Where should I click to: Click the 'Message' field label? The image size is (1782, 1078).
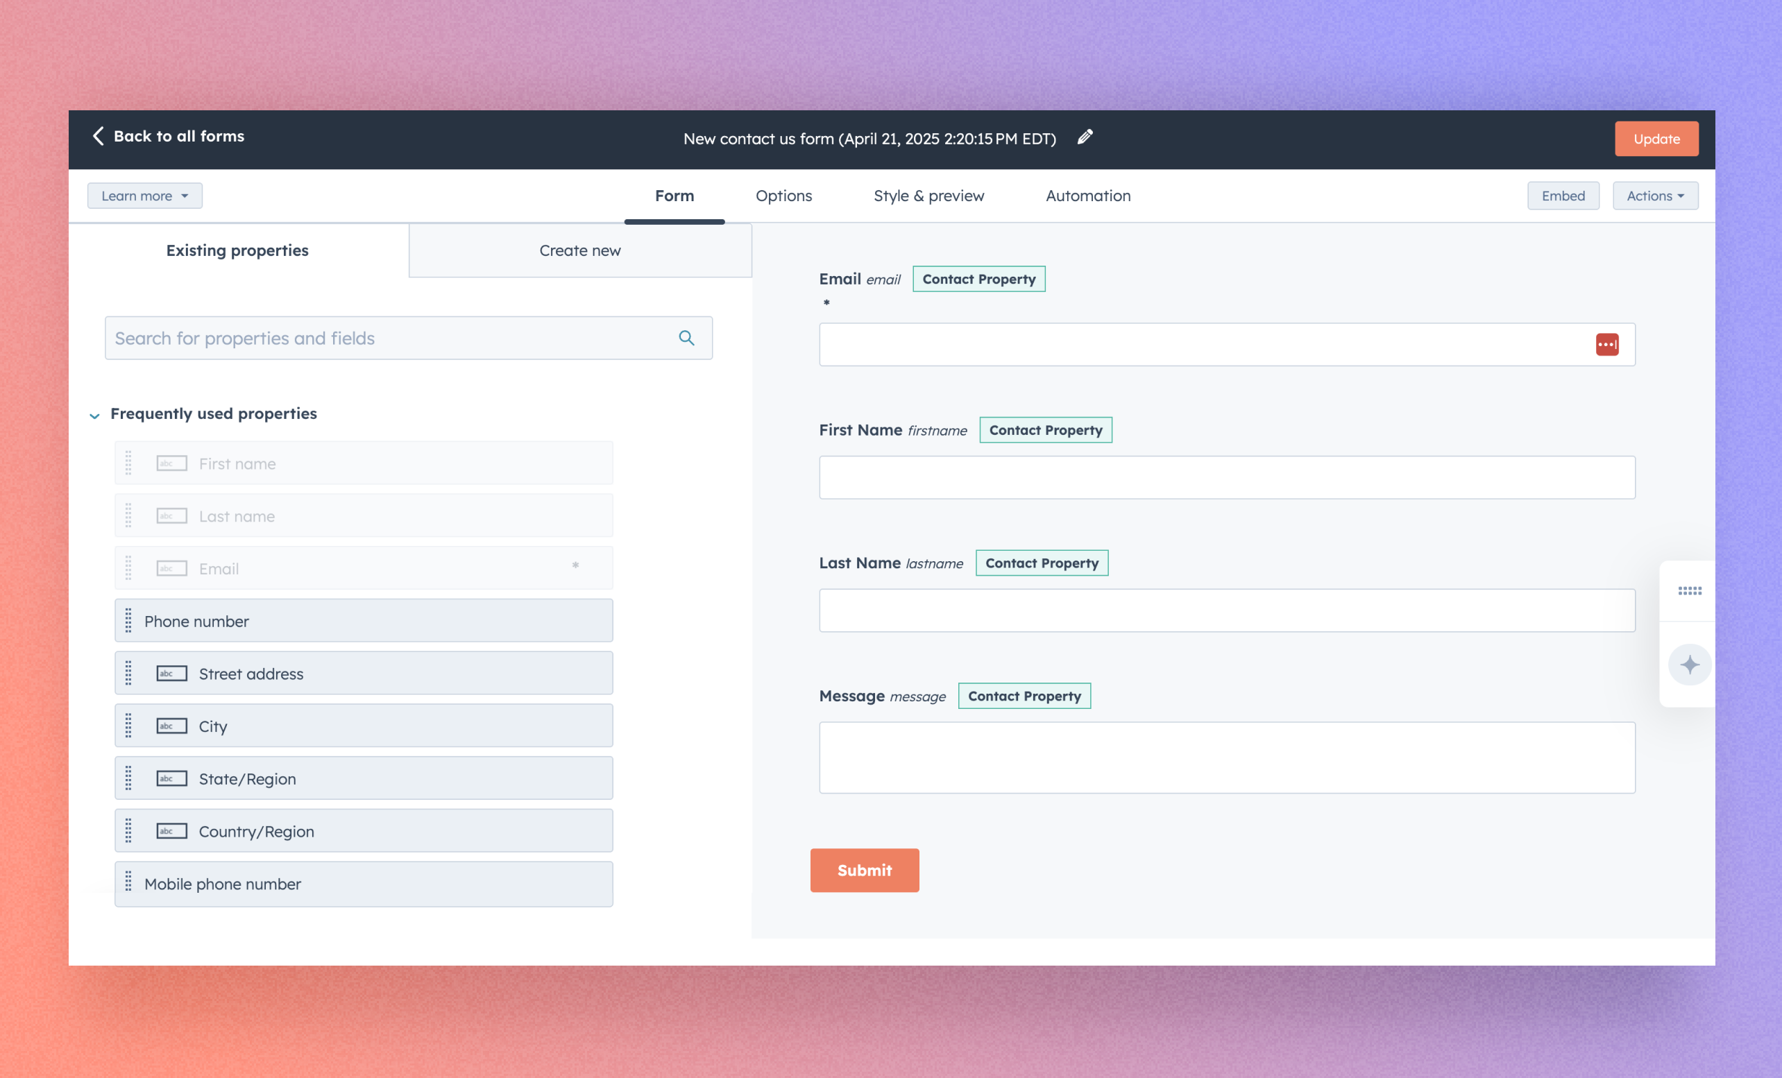(x=851, y=696)
